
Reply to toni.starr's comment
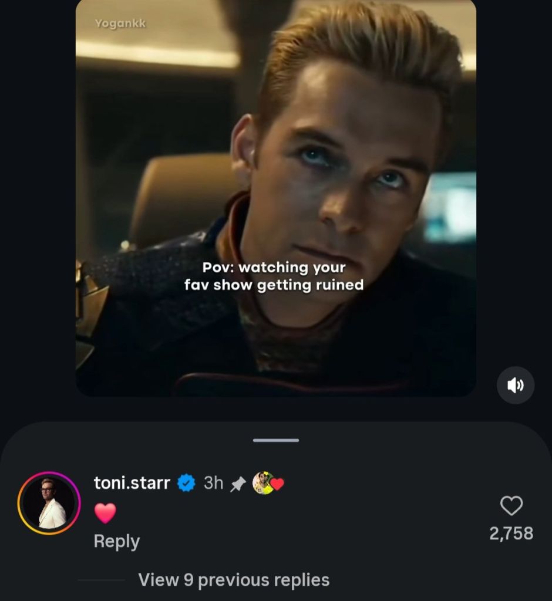click(117, 542)
